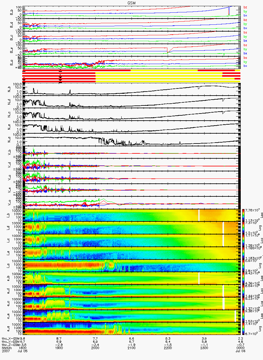
Task: Select the 2100 time tick label
Action: (x=131, y=348)
